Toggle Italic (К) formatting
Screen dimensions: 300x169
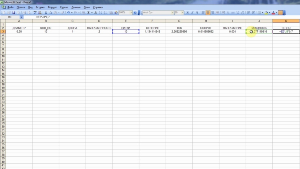pyautogui.click(x=192, y=12)
